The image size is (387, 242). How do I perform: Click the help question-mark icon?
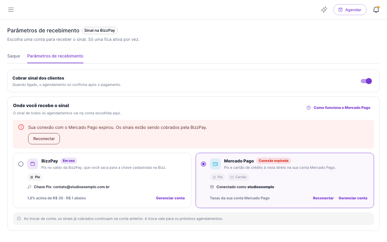309,108
